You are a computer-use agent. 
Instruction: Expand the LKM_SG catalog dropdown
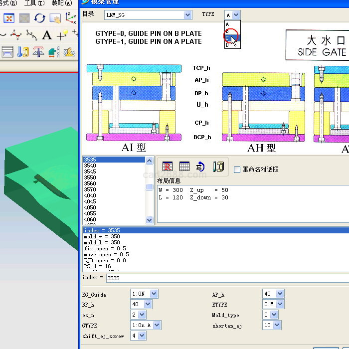click(187, 15)
